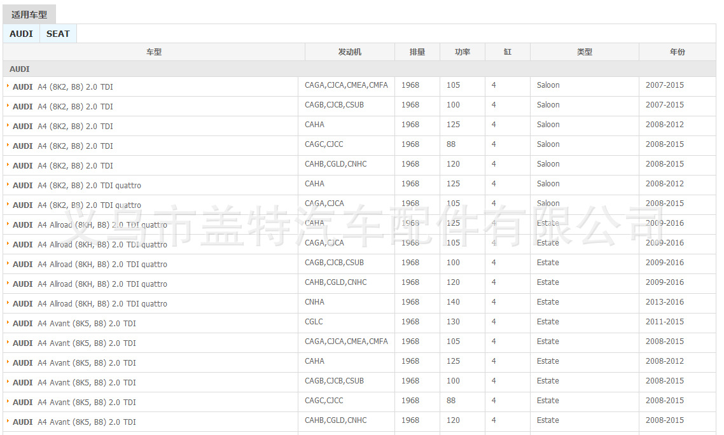This screenshot has height=435, width=724.
Task: Select the grey AUDI group heading row
Action: (x=359, y=69)
